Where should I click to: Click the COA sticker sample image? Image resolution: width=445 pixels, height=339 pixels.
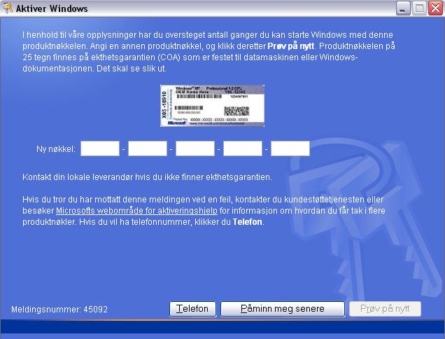tap(212, 106)
